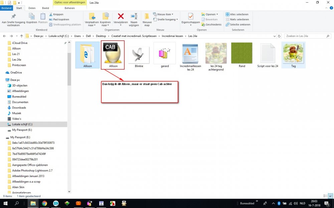Select Script voor les 24 file
The image size is (334, 208).
click(268, 55)
